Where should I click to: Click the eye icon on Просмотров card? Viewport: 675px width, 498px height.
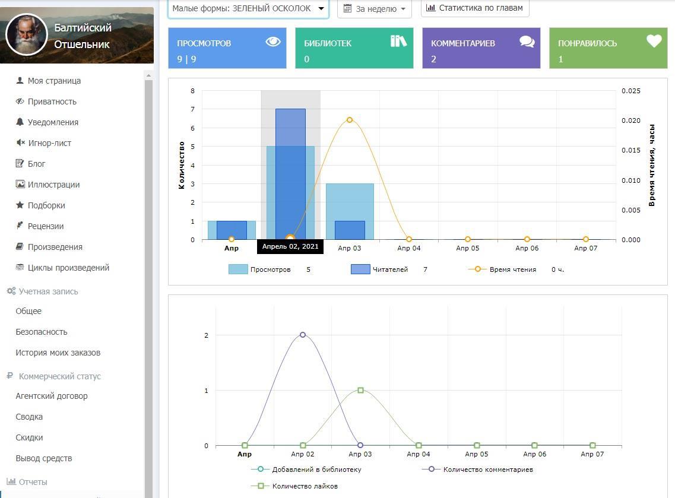(272, 42)
